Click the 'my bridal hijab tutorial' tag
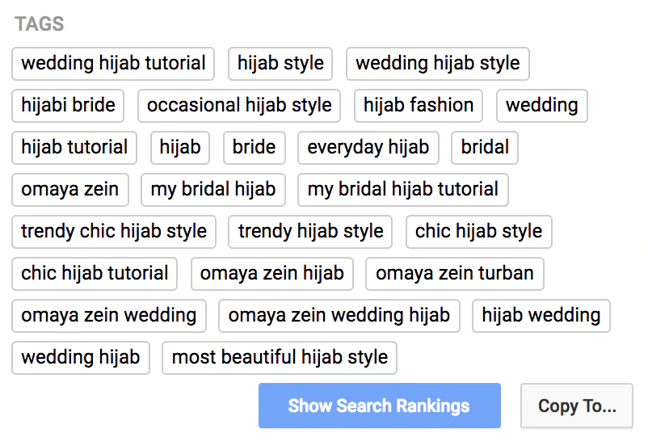 coord(402,190)
